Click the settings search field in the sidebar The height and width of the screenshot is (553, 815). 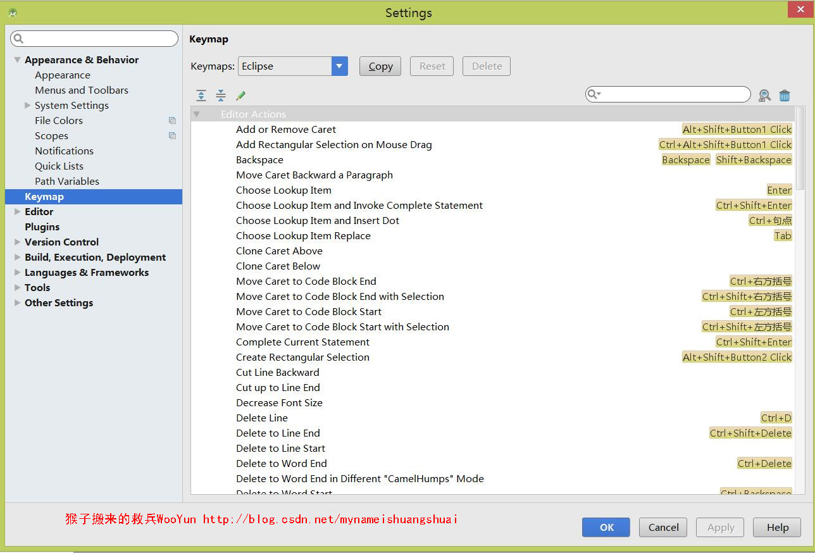point(94,39)
